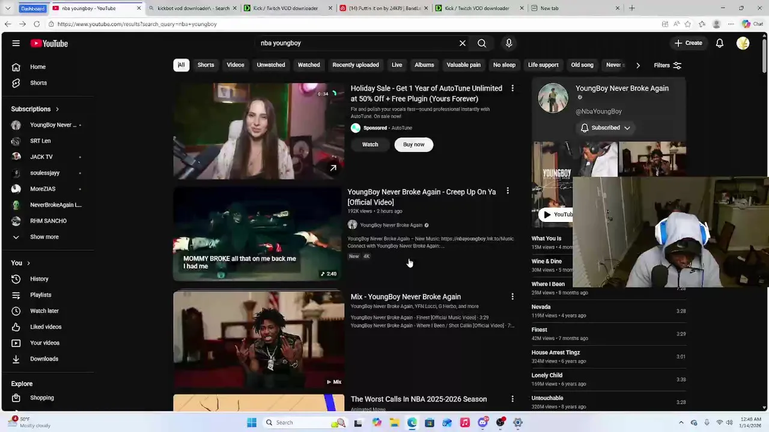The width and height of the screenshot is (769, 432).
Task: Click the YoungBoy channel avatar in panel
Action: [553, 98]
